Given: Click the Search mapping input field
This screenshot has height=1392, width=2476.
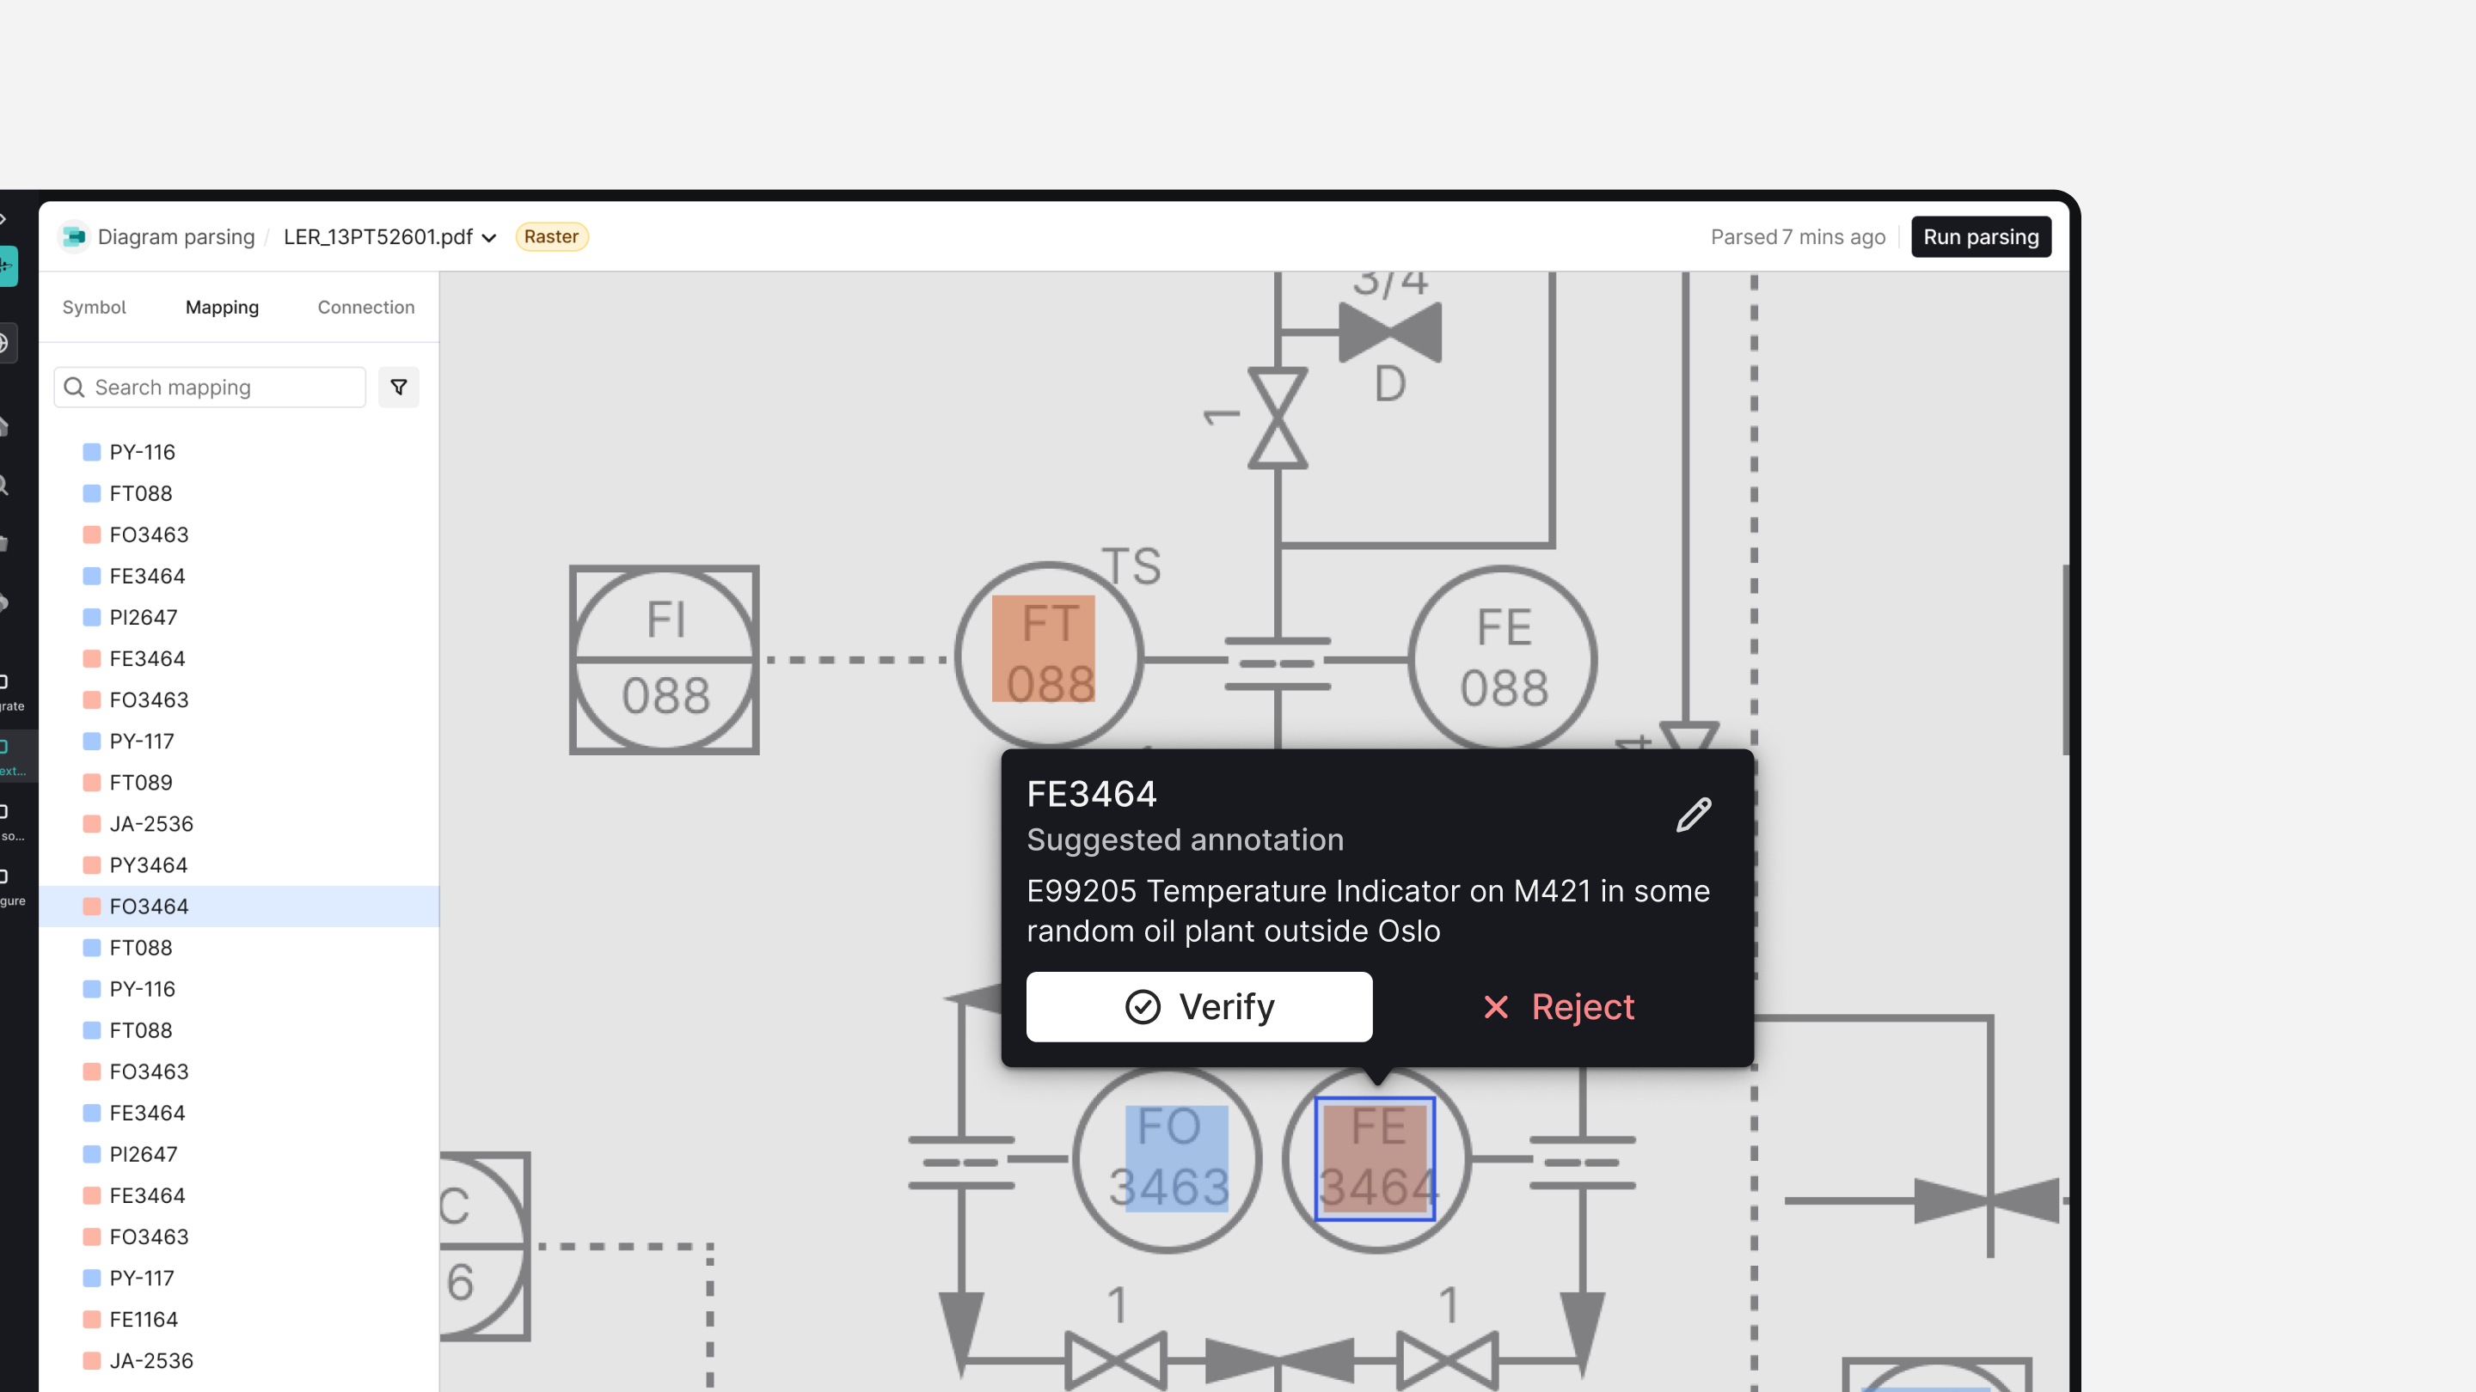Looking at the screenshot, I should (x=221, y=388).
